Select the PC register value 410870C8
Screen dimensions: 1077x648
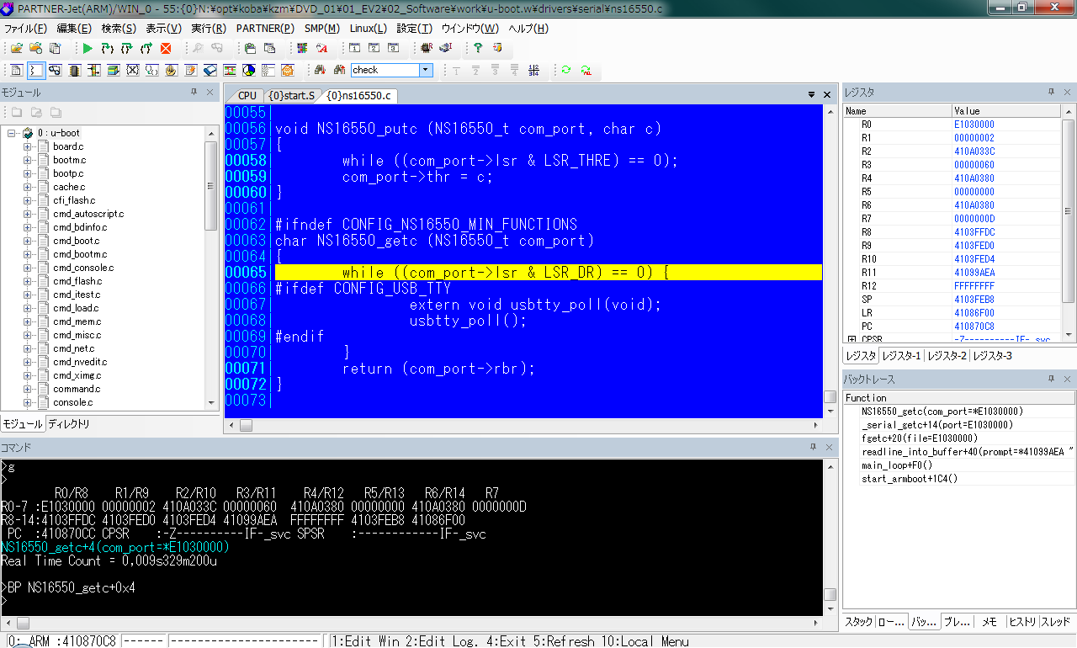point(976,327)
